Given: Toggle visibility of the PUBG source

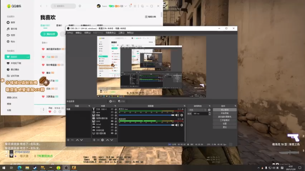Looking at the screenshot, I should tap(112, 127).
